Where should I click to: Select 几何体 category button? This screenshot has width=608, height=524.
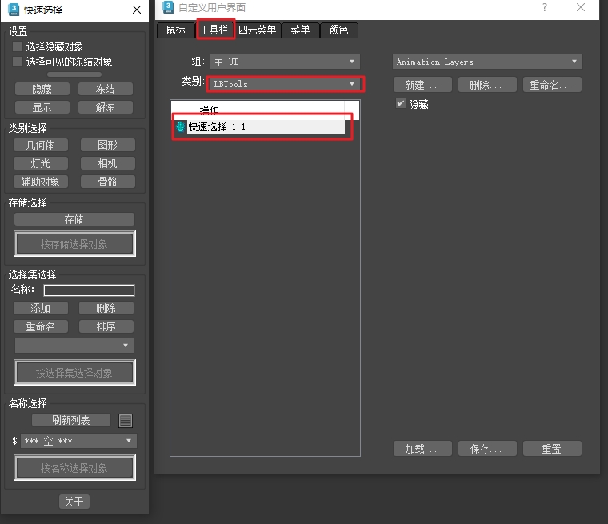(40, 145)
